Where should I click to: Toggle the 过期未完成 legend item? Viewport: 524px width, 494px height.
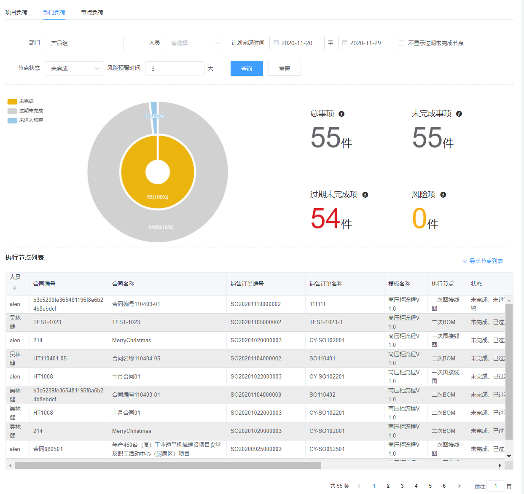tap(30, 111)
